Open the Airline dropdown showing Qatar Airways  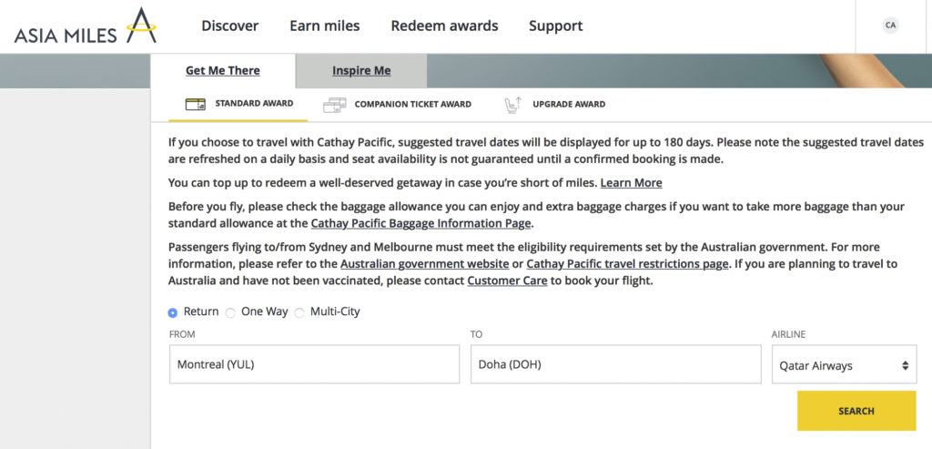coord(844,365)
